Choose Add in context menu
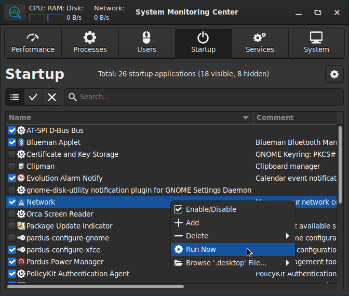349x296 pixels. 233,223
